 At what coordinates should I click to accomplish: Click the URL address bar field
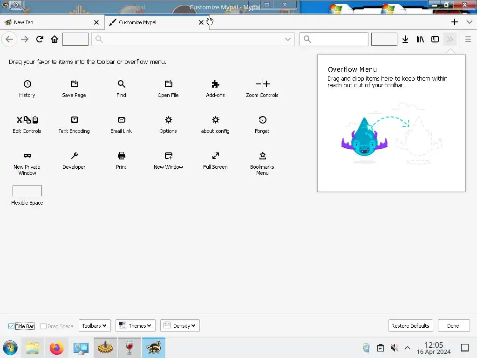point(193,39)
